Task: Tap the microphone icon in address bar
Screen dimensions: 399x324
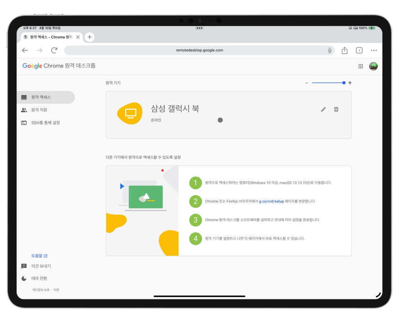Action: [x=330, y=50]
